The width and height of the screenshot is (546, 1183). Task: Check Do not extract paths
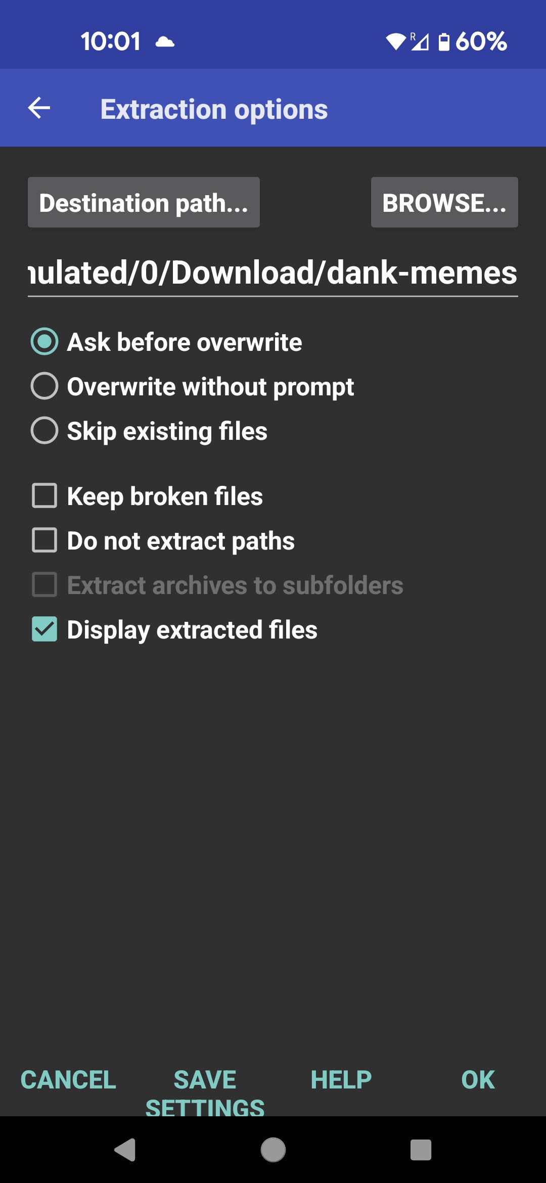coord(181,540)
